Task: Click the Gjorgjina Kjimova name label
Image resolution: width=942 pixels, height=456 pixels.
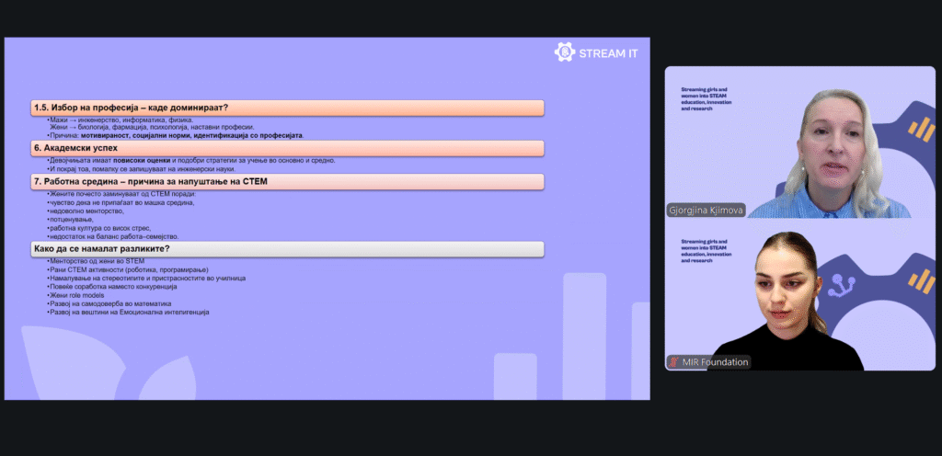Action: click(x=706, y=210)
